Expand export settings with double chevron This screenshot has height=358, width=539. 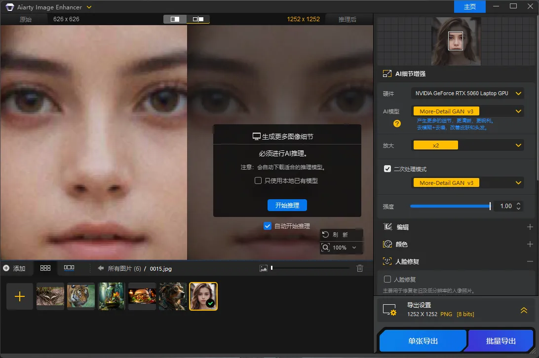point(524,310)
